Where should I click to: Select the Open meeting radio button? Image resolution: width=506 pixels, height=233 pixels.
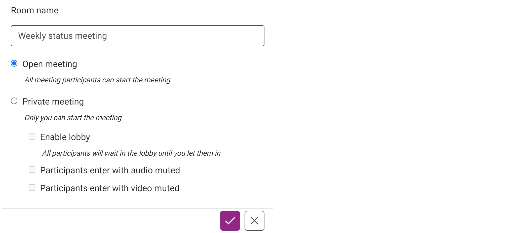tap(14, 63)
